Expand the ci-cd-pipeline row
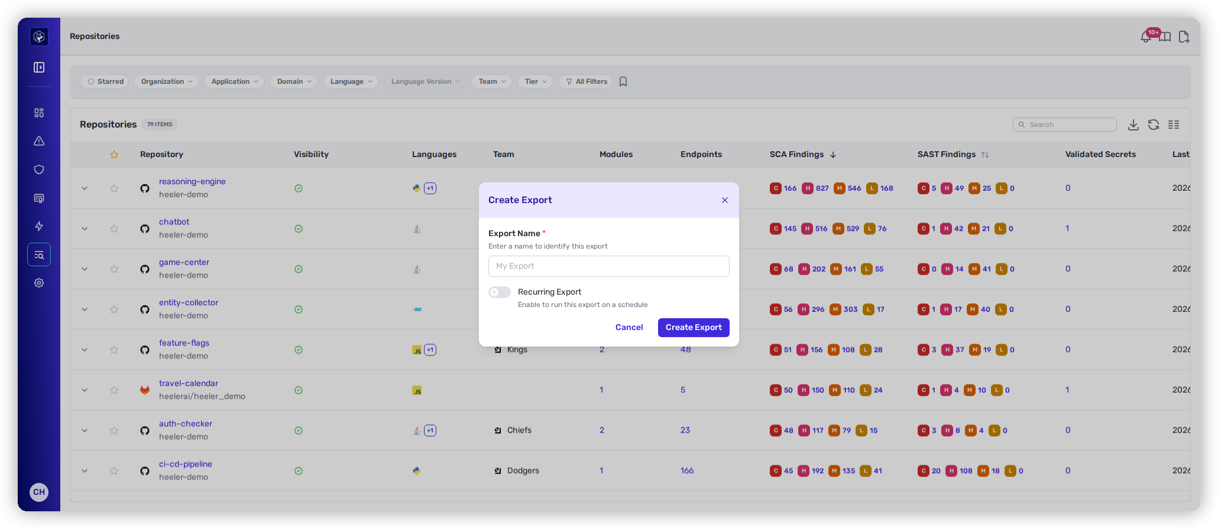 point(85,471)
